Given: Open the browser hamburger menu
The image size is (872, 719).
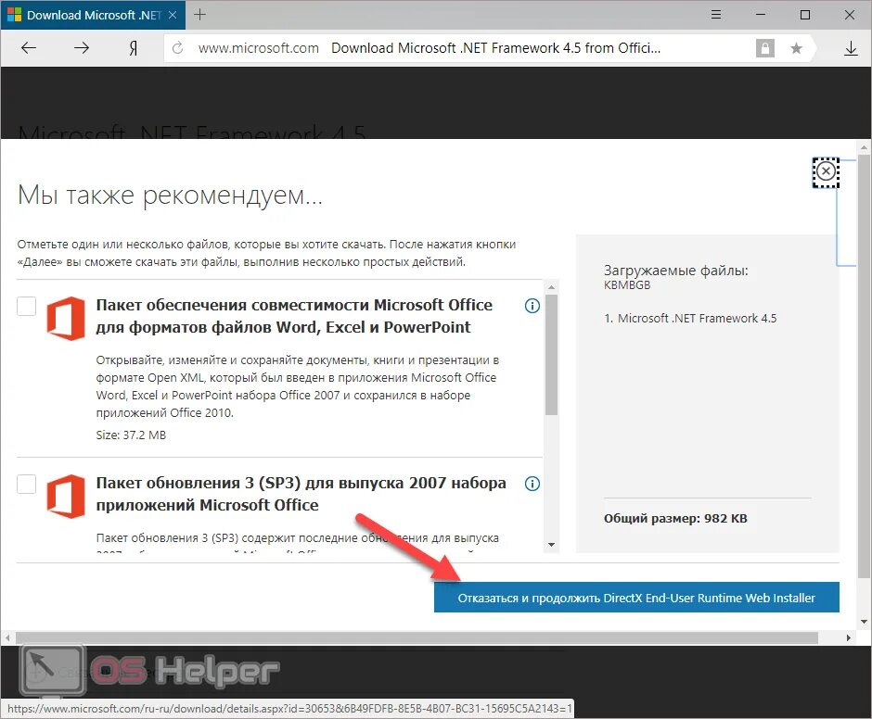Looking at the screenshot, I should point(716,15).
